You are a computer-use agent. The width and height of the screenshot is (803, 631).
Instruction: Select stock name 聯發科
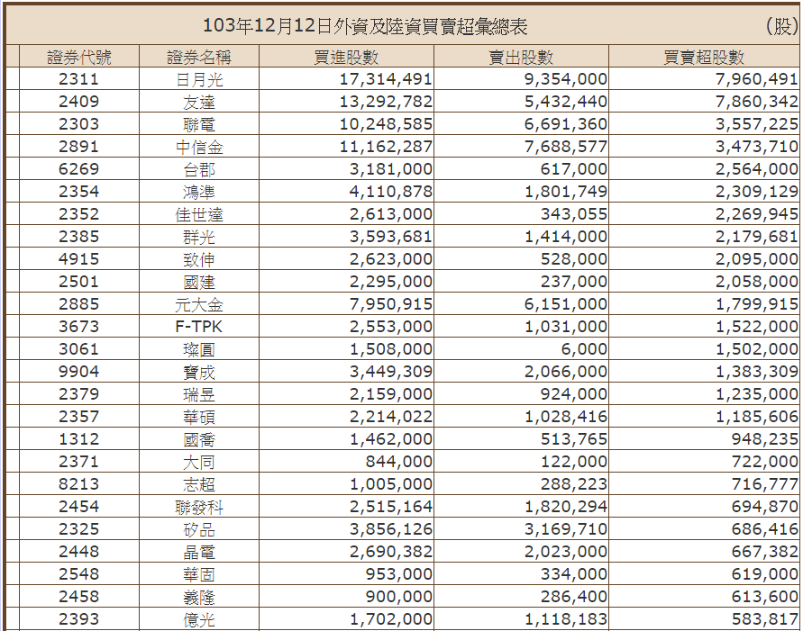click(x=199, y=508)
